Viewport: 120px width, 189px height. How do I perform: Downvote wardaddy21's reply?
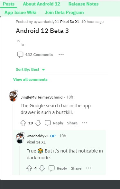(42, 168)
